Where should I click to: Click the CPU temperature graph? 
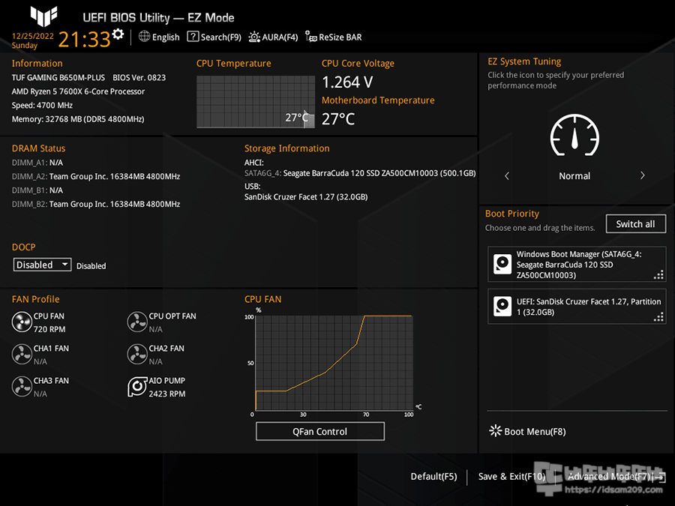pos(256,101)
